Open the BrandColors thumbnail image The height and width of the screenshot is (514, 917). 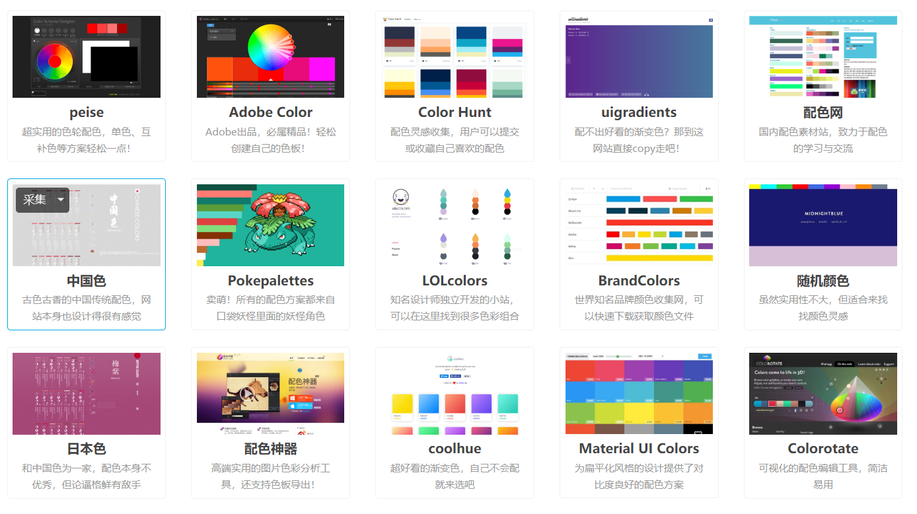click(x=639, y=225)
